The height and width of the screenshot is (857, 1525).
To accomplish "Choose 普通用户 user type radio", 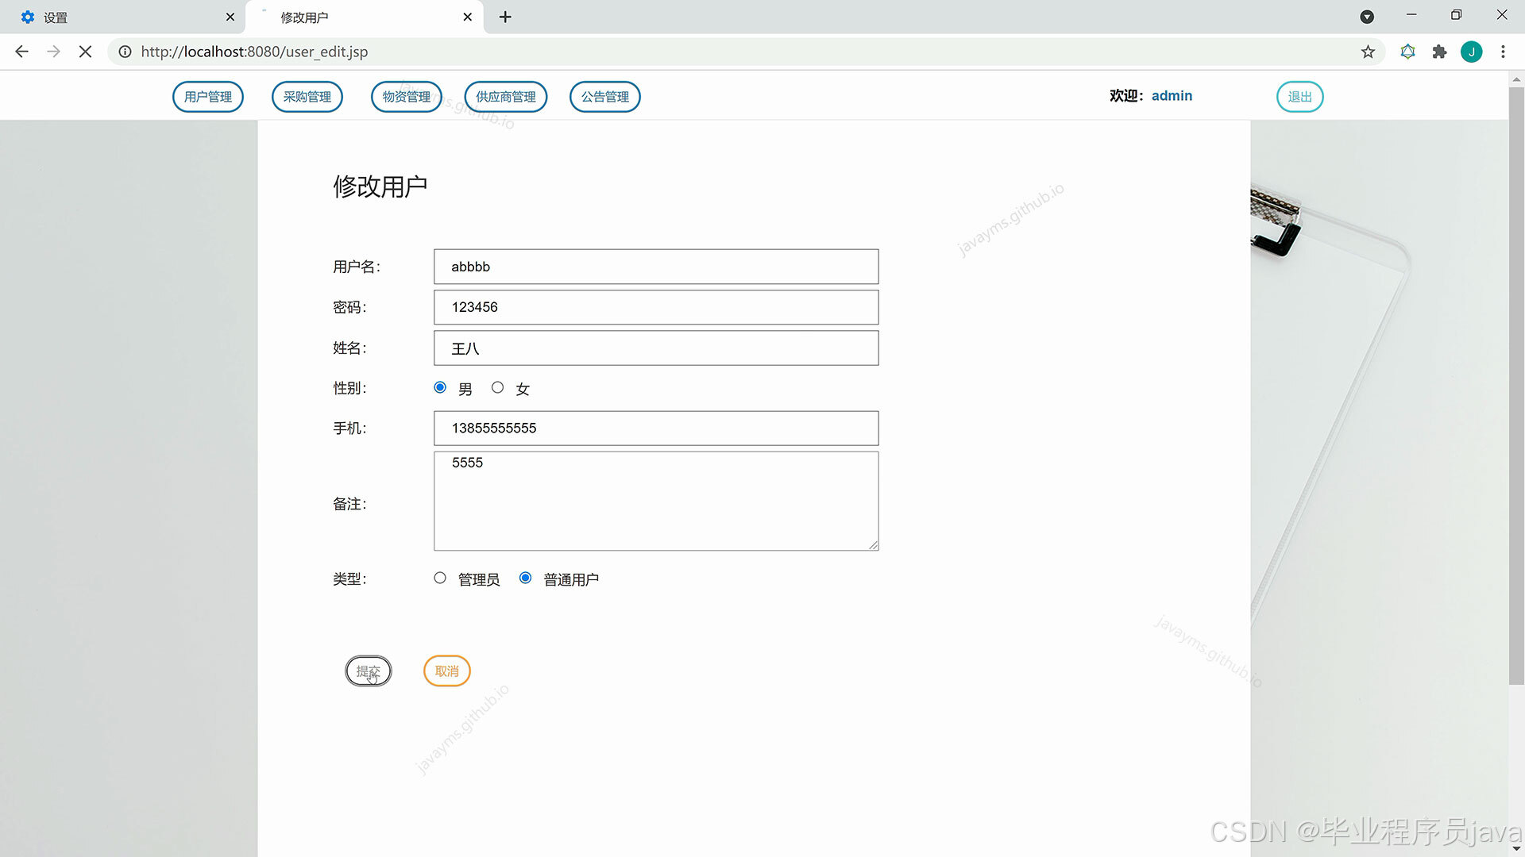I will [525, 578].
